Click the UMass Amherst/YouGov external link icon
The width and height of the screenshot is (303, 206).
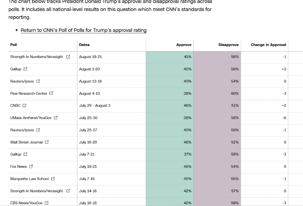point(56,118)
